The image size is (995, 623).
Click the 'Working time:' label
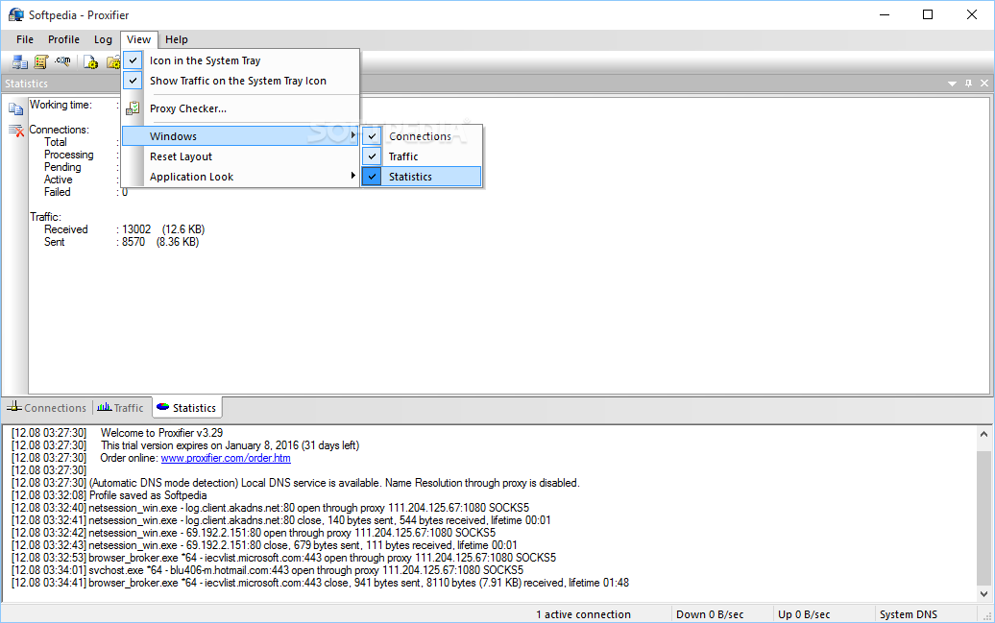[x=61, y=105]
